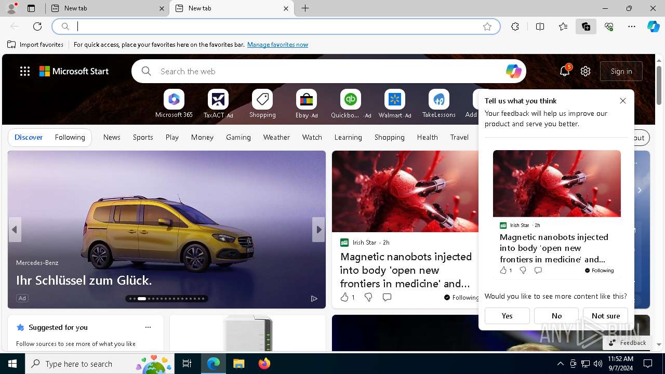Open the Favorites list icon
This screenshot has height=374, width=665.
[563, 26]
